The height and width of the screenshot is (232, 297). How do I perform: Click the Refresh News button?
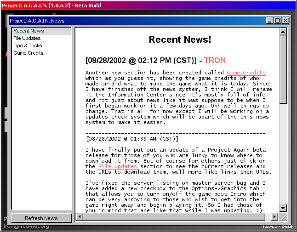tap(41, 218)
